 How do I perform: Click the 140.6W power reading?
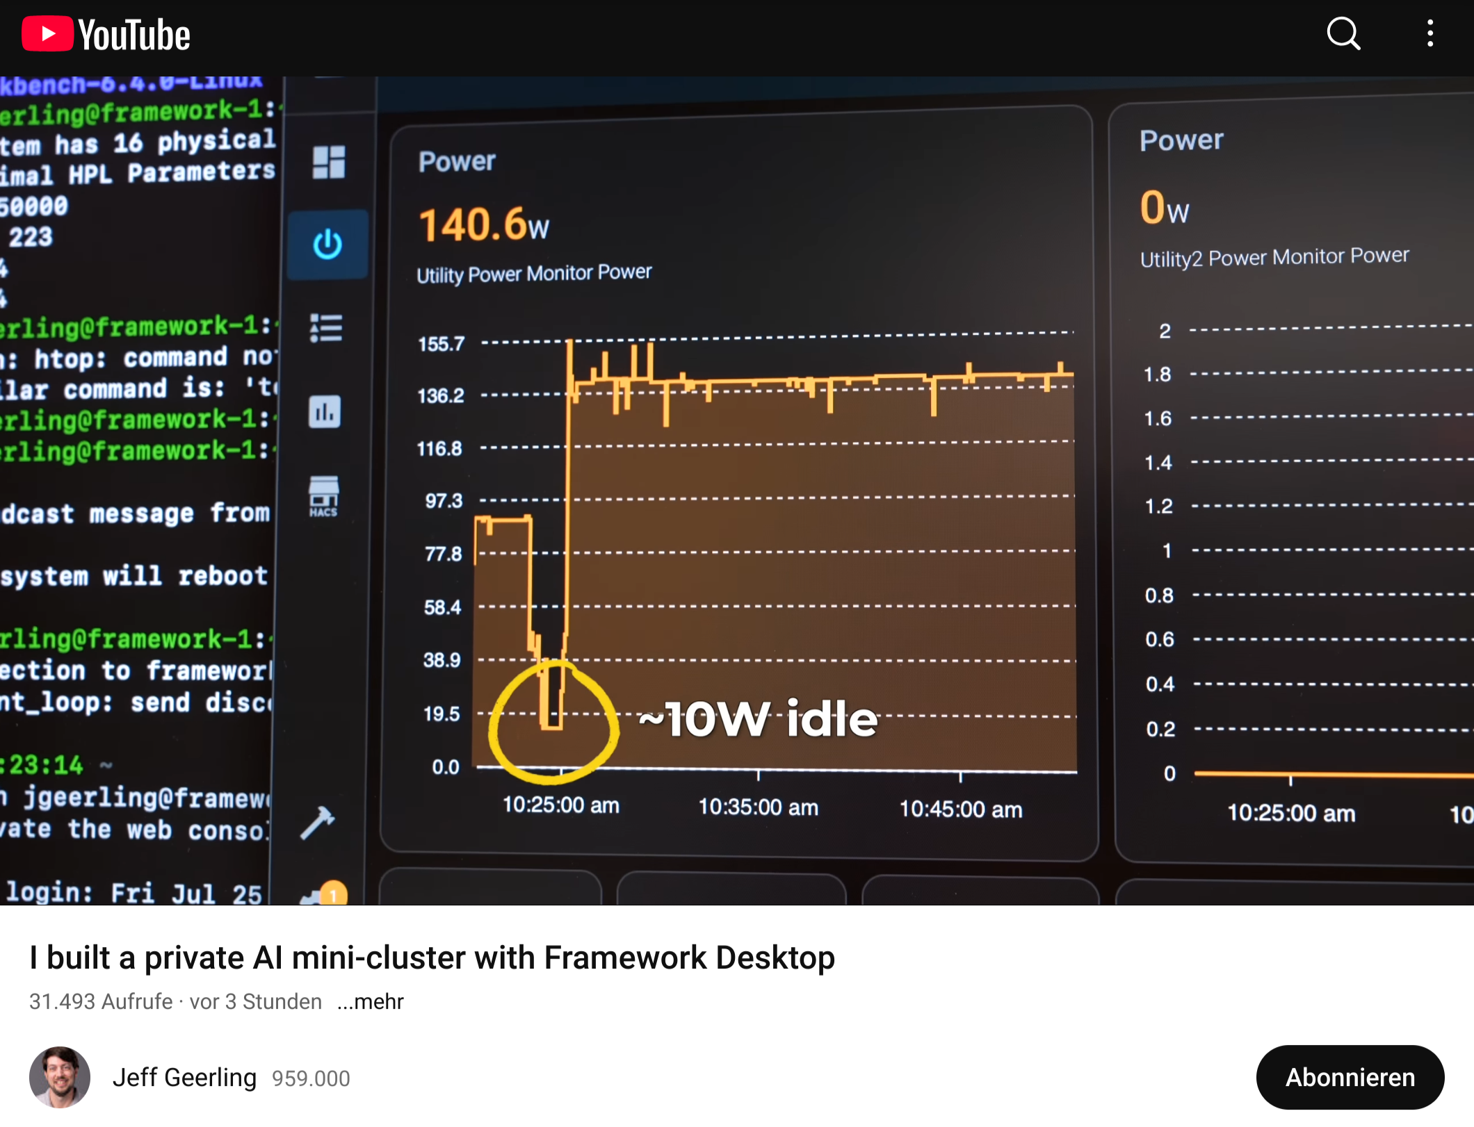coord(483,226)
